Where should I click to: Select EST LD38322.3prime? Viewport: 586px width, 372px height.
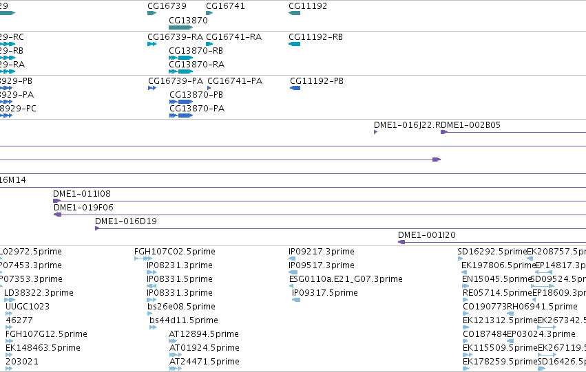39,293
